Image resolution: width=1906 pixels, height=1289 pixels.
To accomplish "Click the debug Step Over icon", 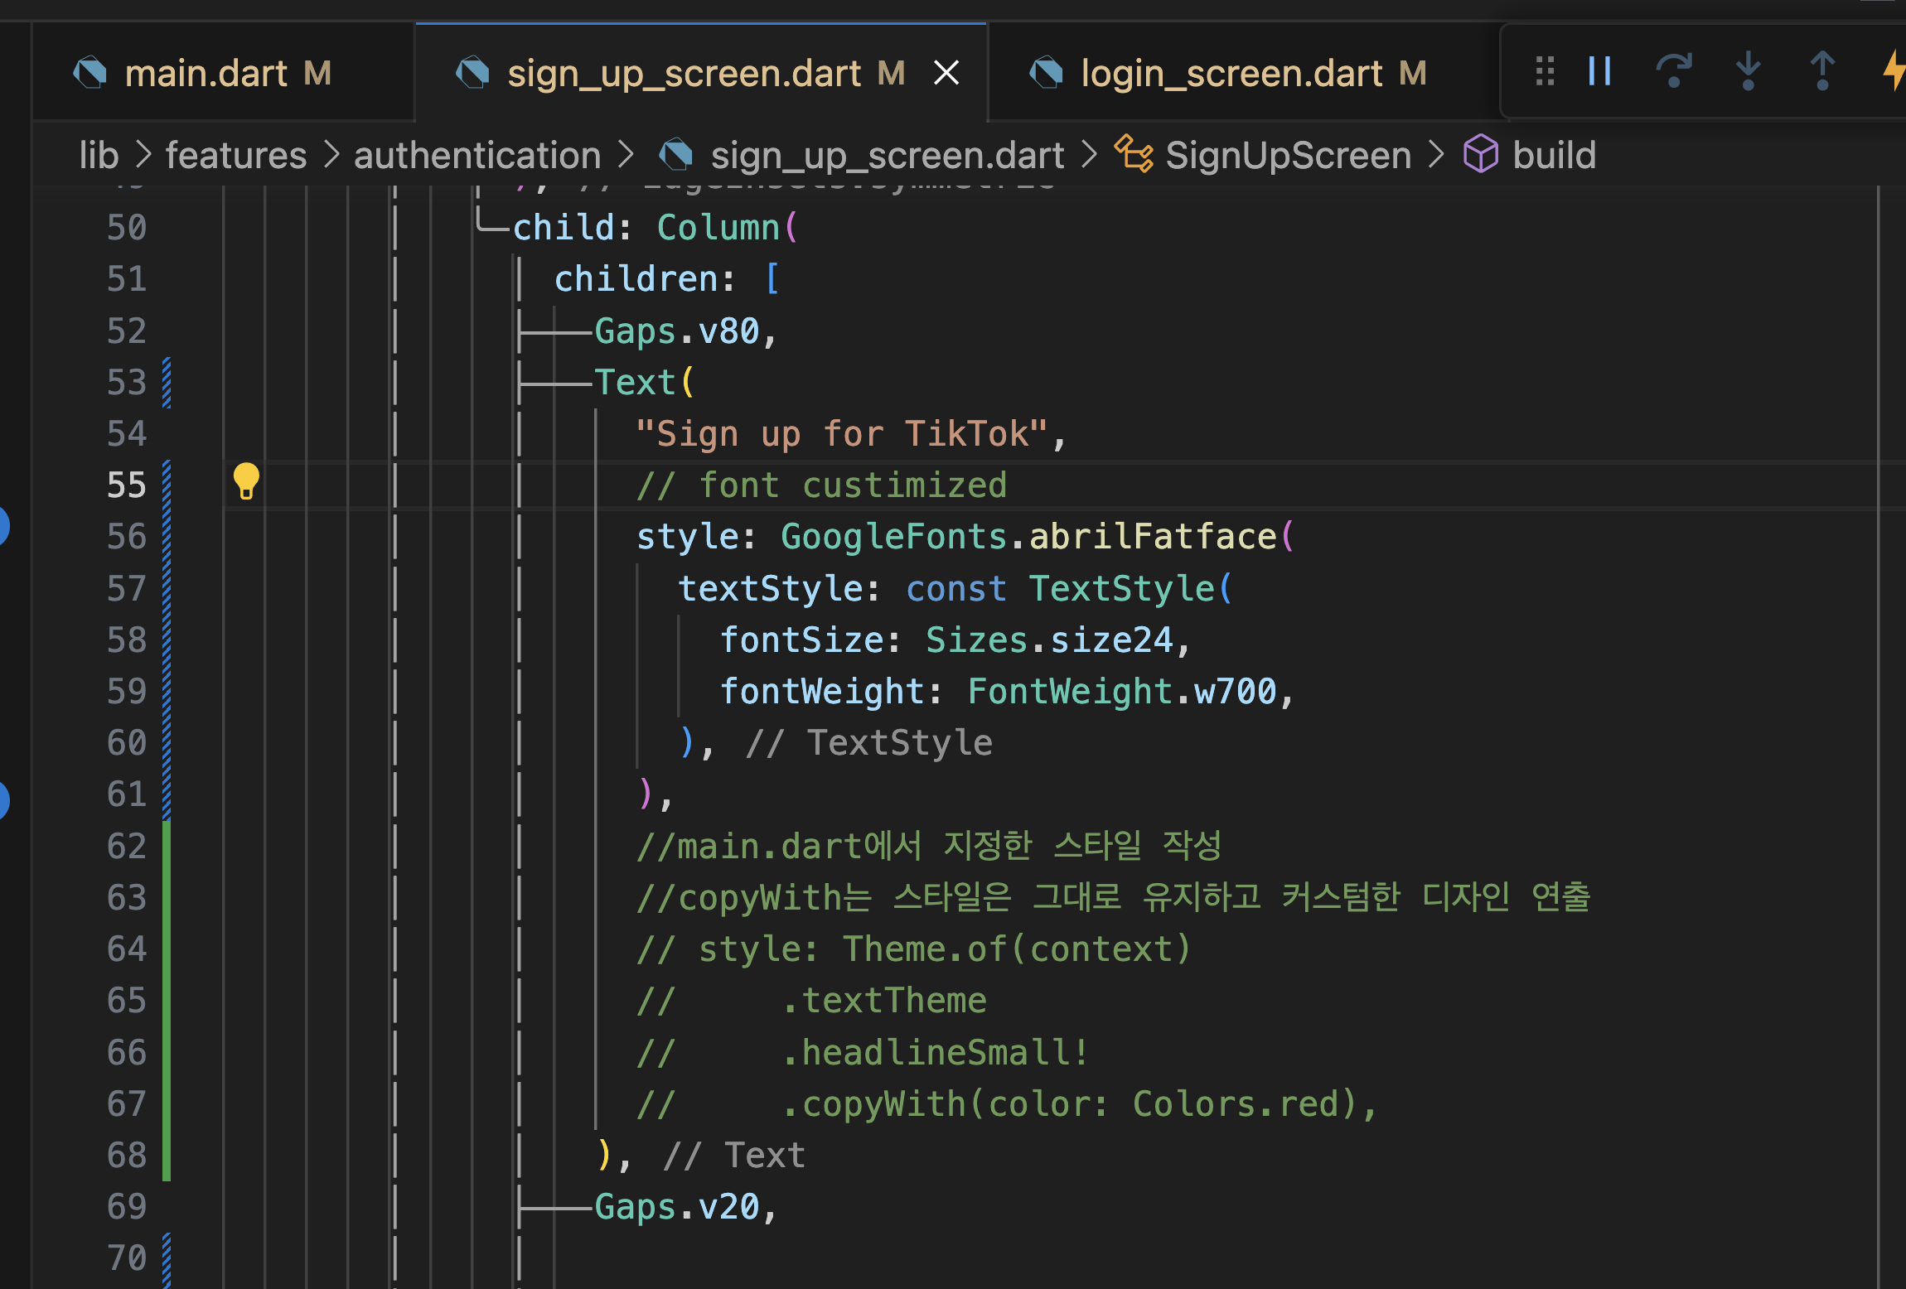I will point(1673,71).
